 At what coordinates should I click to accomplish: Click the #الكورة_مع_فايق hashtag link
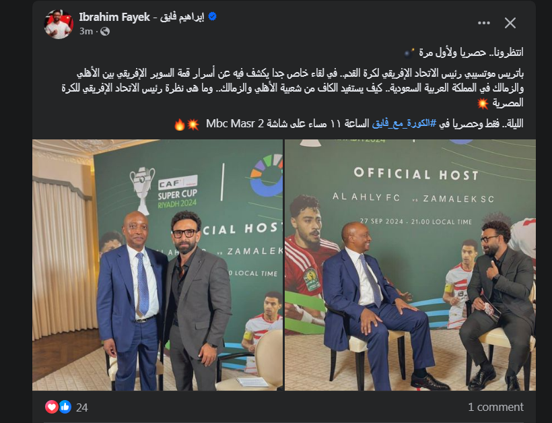click(404, 124)
